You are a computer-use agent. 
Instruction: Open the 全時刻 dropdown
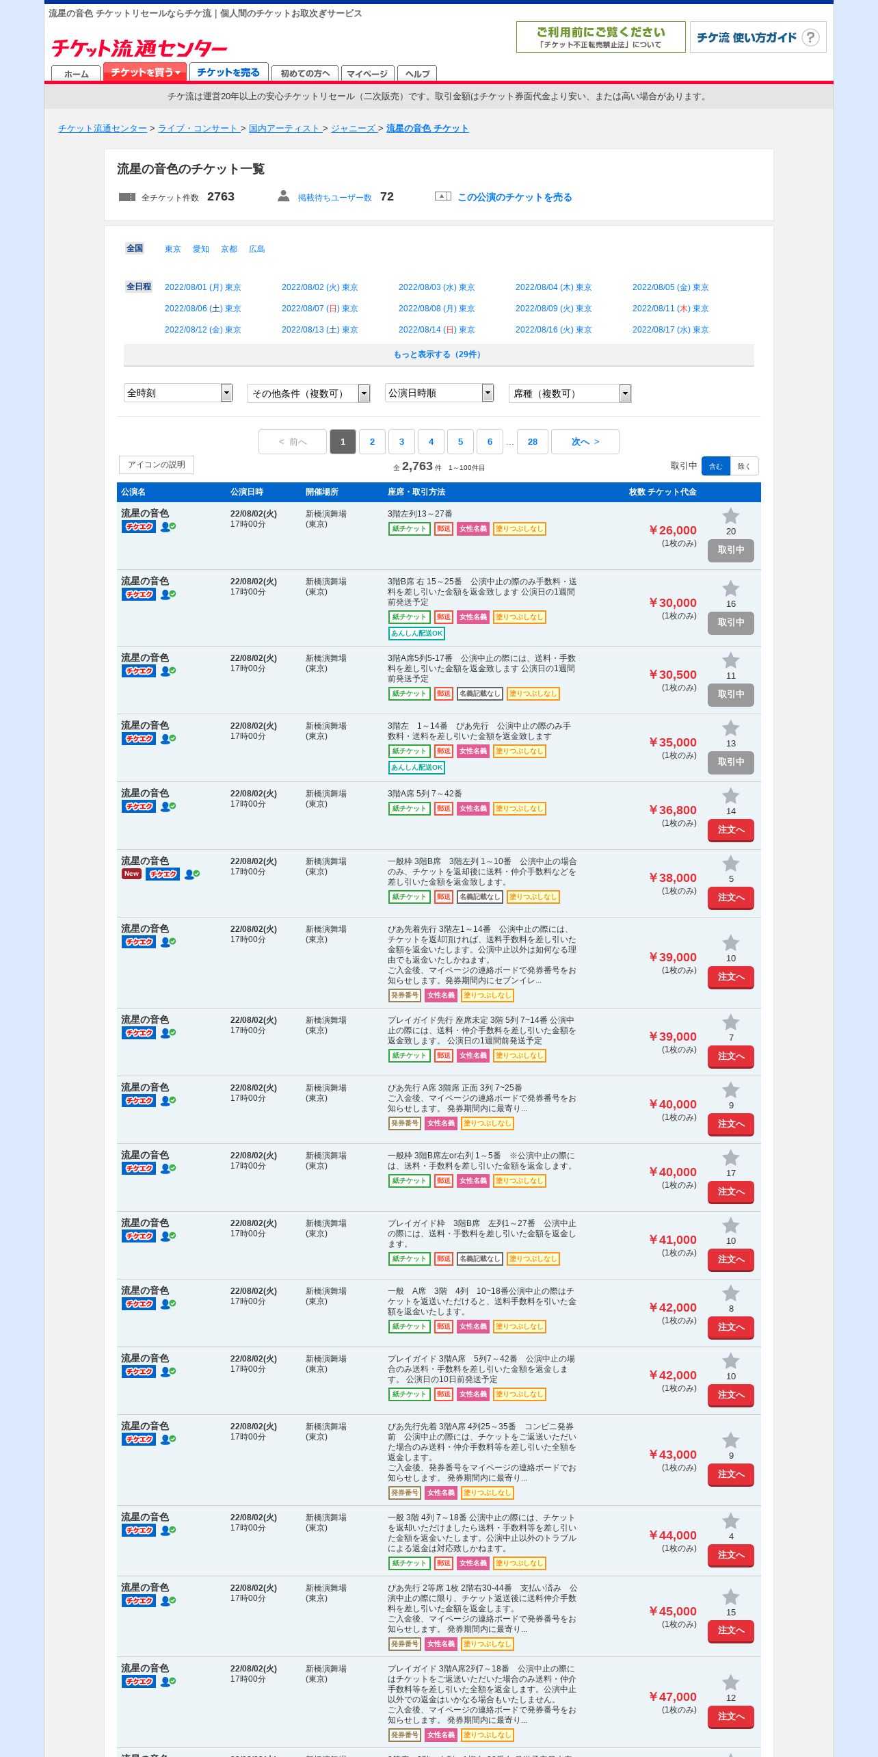click(x=178, y=393)
